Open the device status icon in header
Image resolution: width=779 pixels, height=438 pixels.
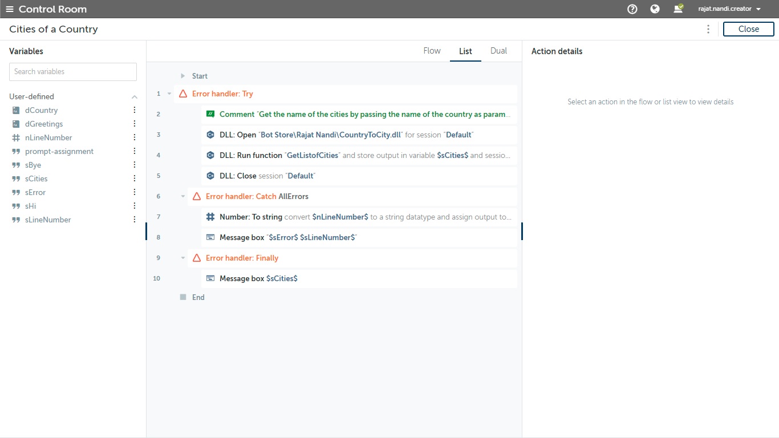(x=678, y=9)
